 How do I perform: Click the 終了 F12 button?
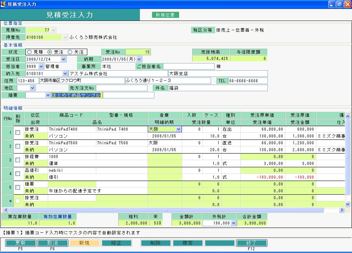coord(252,243)
